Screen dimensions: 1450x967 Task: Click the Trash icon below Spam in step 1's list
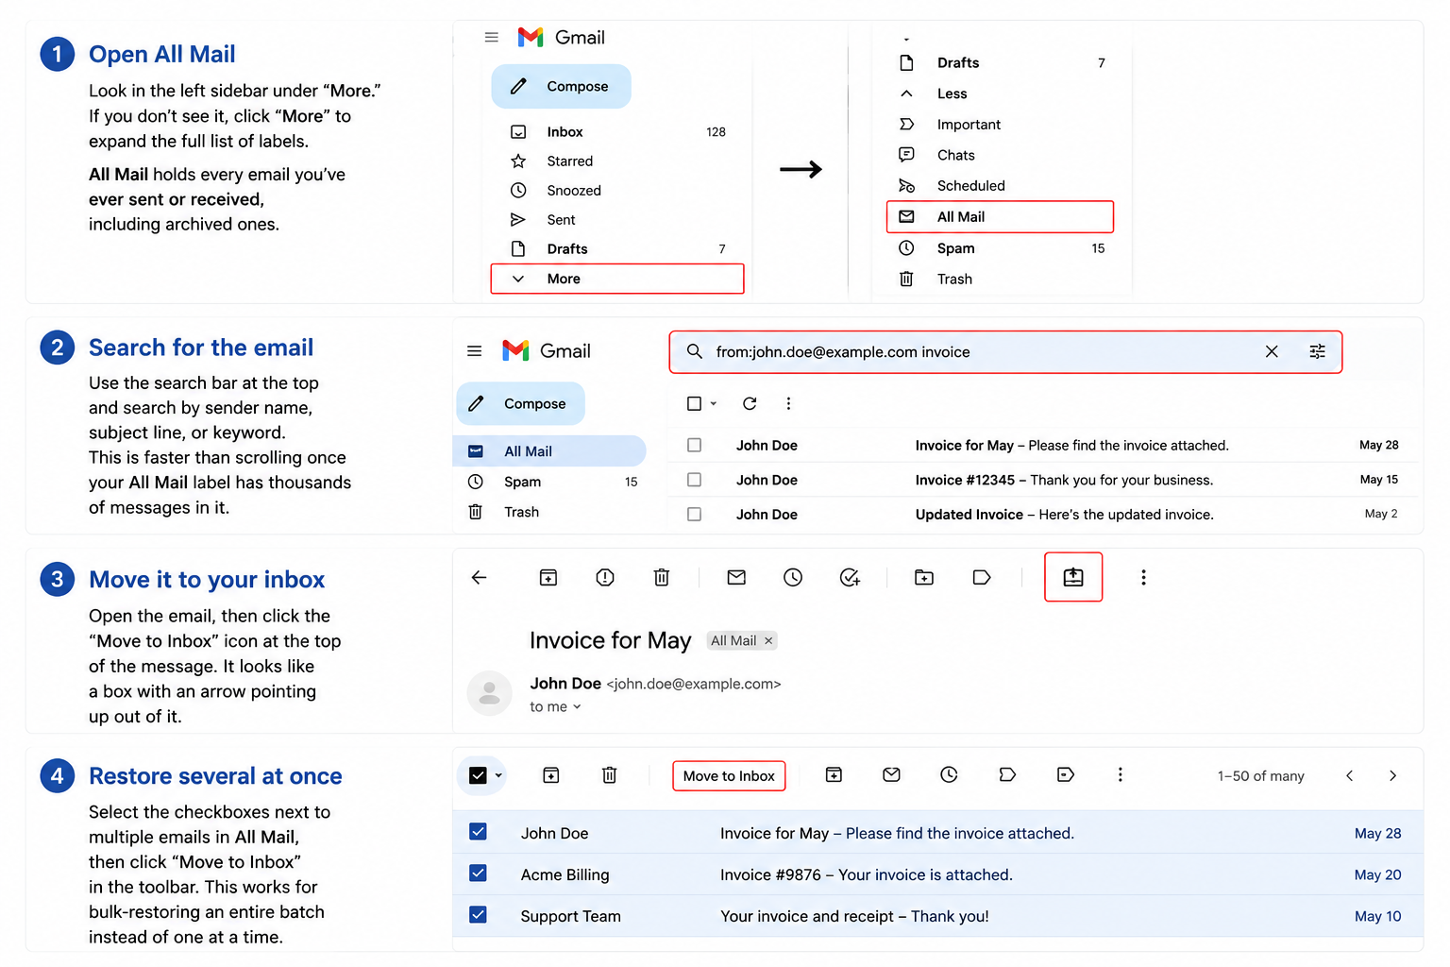click(x=906, y=279)
